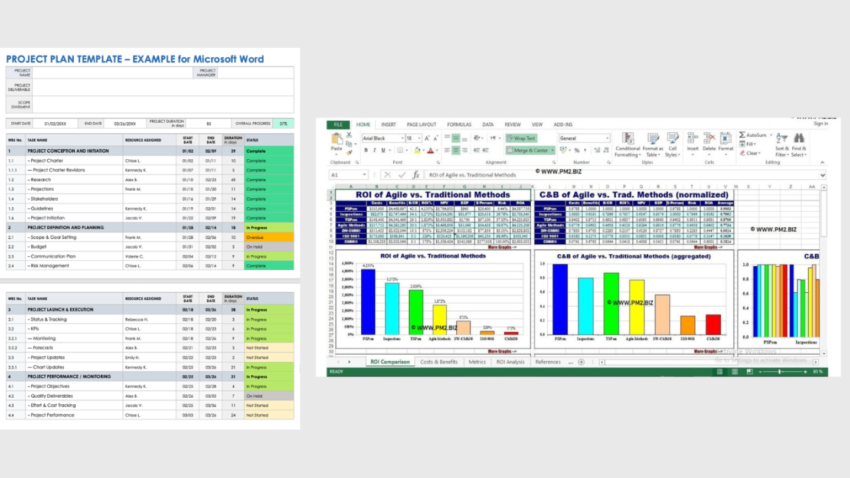
Task: Open the FILE tab
Action: point(338,125)
